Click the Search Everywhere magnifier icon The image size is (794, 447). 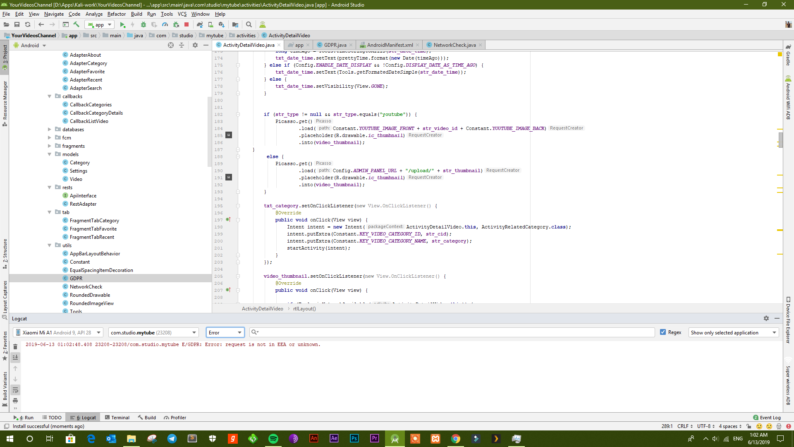(249, 25)
